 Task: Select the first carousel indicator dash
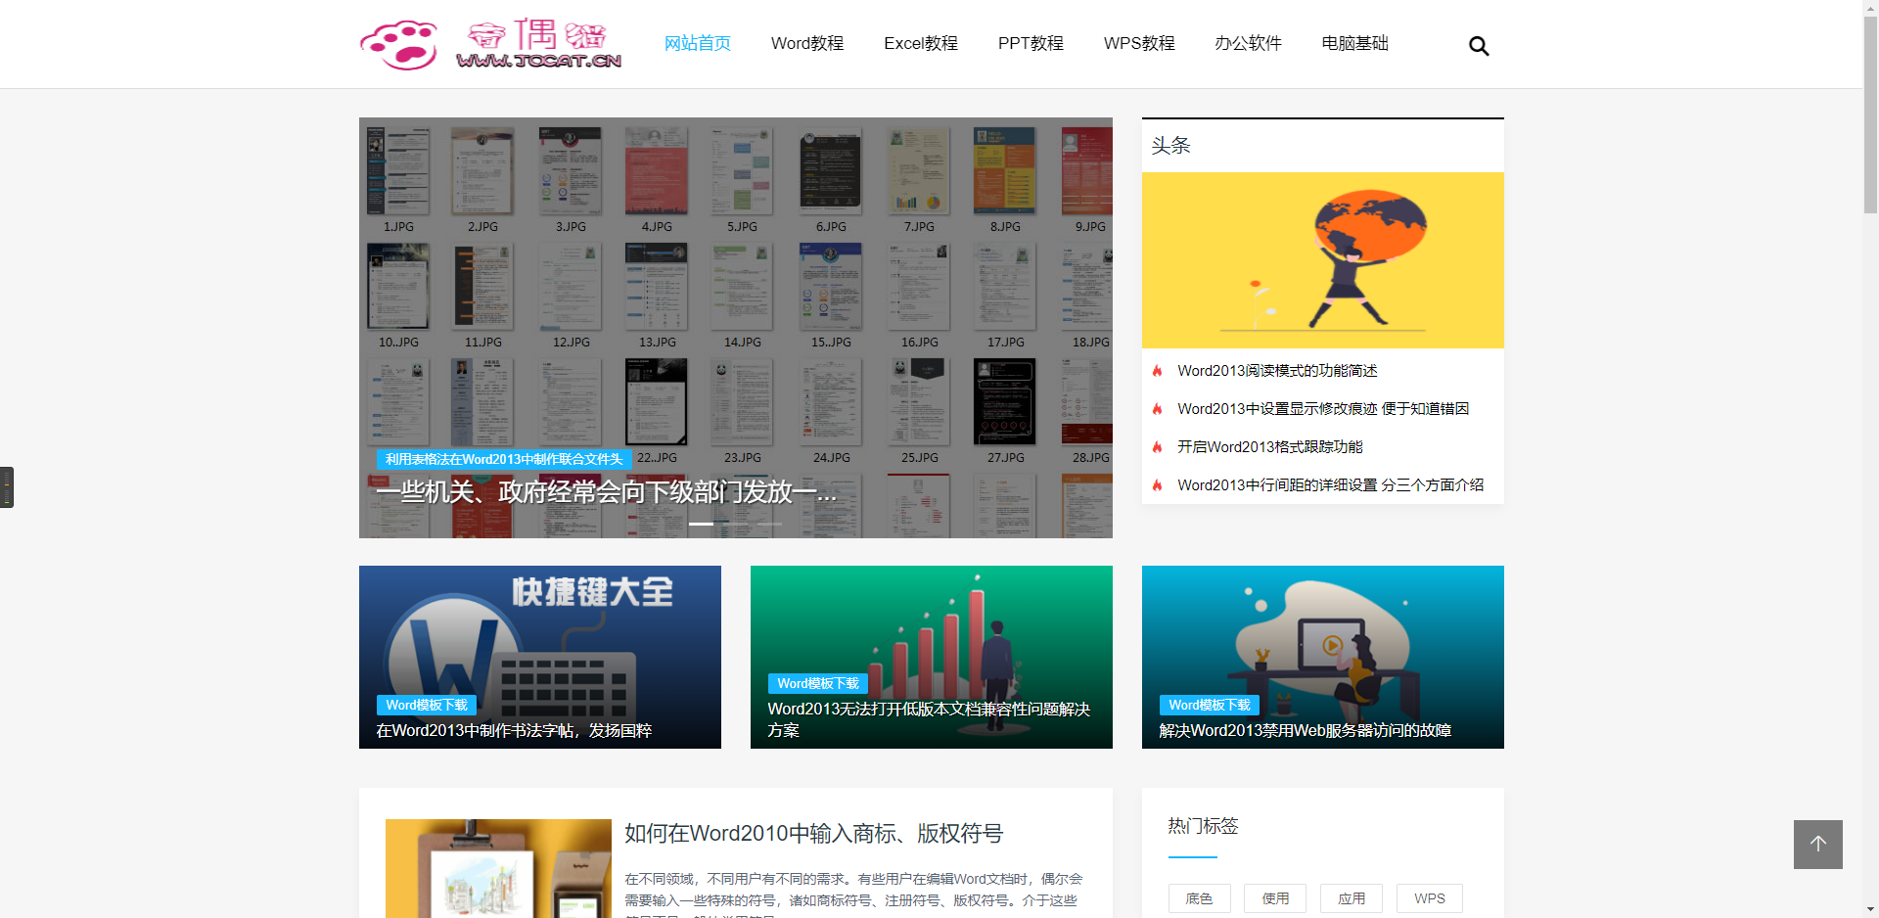pos(701,525)
